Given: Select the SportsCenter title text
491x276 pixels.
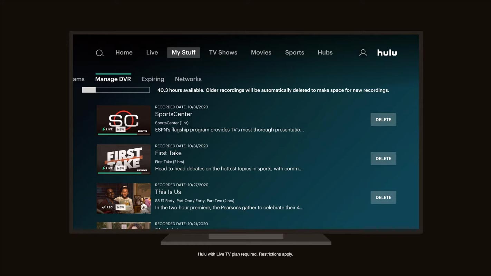Looking at the screenshot, I should point(174,114).
